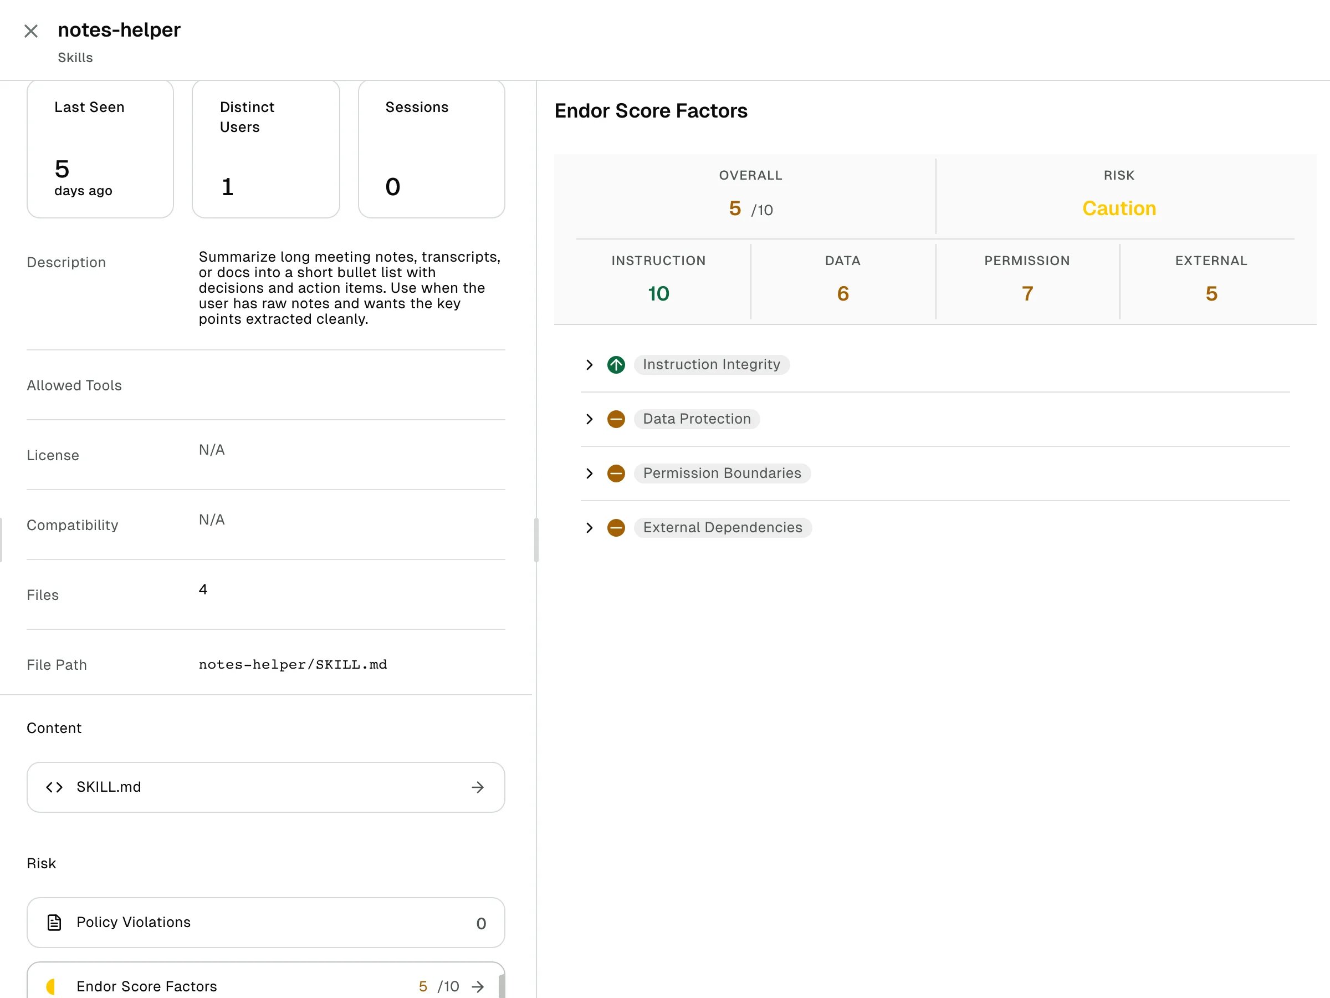Click the Compatibility N/A value
Image resolution: width=1330 pixels, height=998 pixels.
(212, 520)
